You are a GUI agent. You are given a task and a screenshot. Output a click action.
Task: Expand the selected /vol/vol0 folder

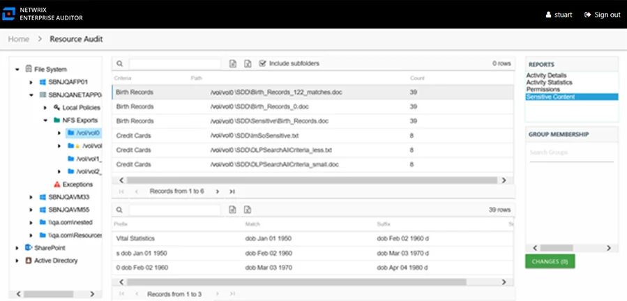[59, 132]
